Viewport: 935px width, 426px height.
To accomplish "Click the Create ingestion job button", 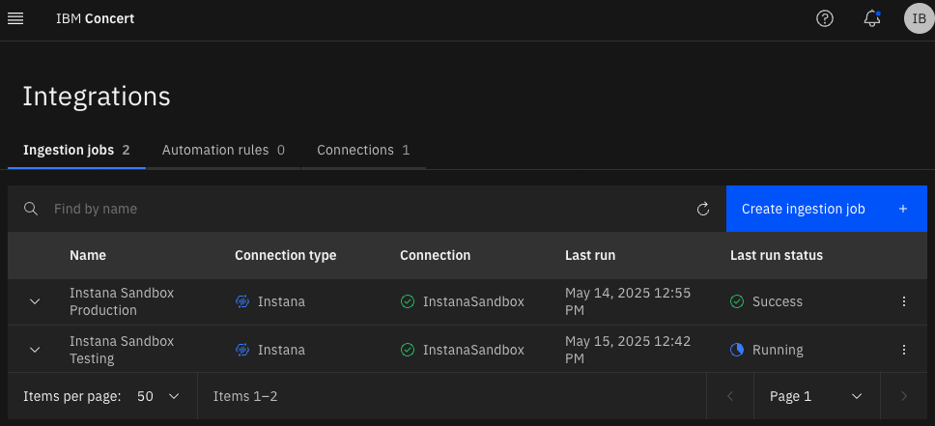I will pos(827,209).
